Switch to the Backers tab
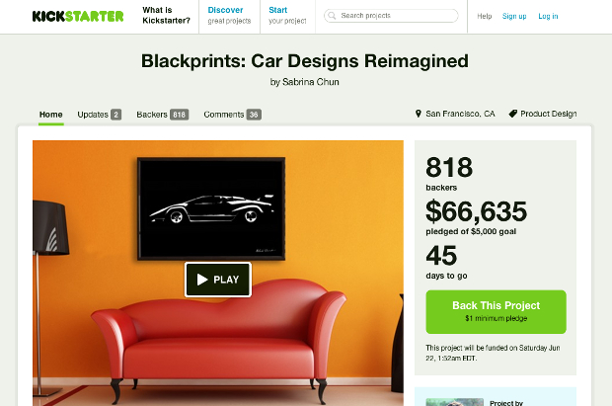The height and width of the screenshot is (406, 612). point(162,115)
